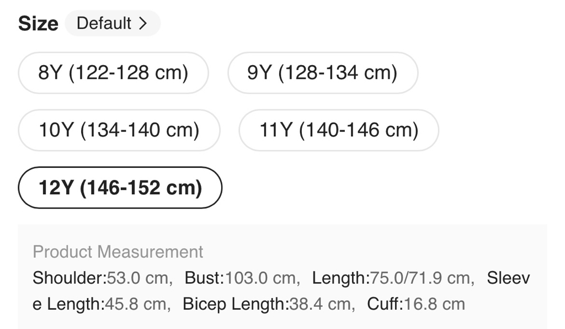The width and height of the screenshot is (565, 329).
Task: Click the Size heading label
Action: point(38,24)
